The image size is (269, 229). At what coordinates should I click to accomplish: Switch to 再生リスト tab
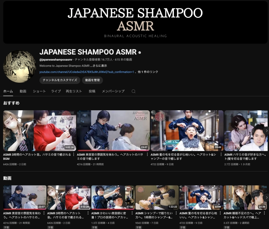[74, 91]
